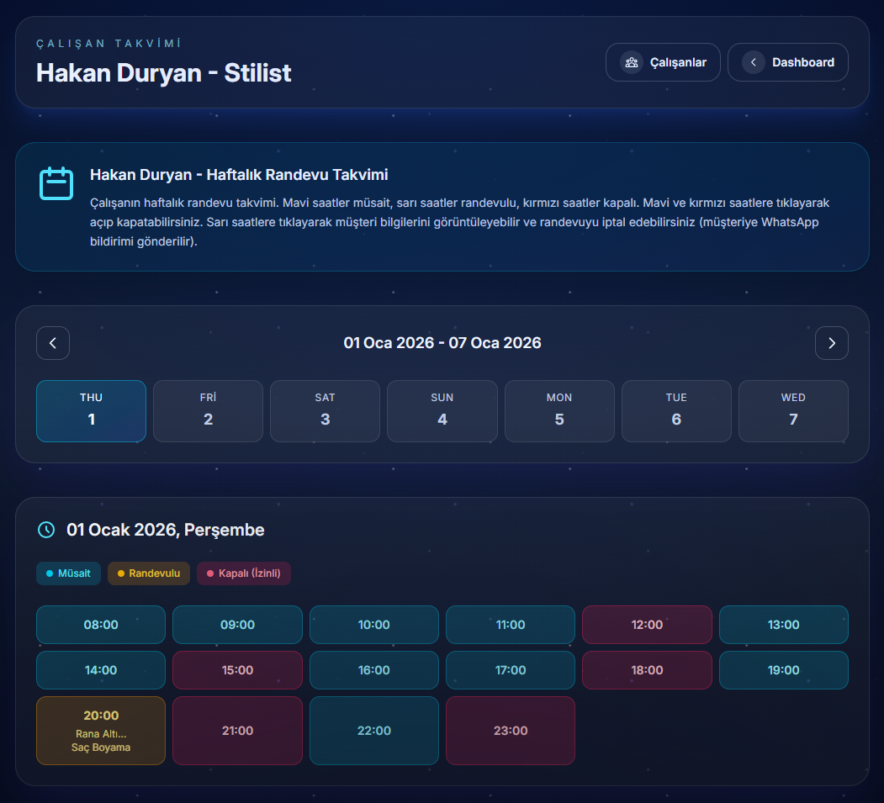Toggle the available 08:00 slot closed
Image resolution: width=884 pixels, height=803 pixels.
100,625
